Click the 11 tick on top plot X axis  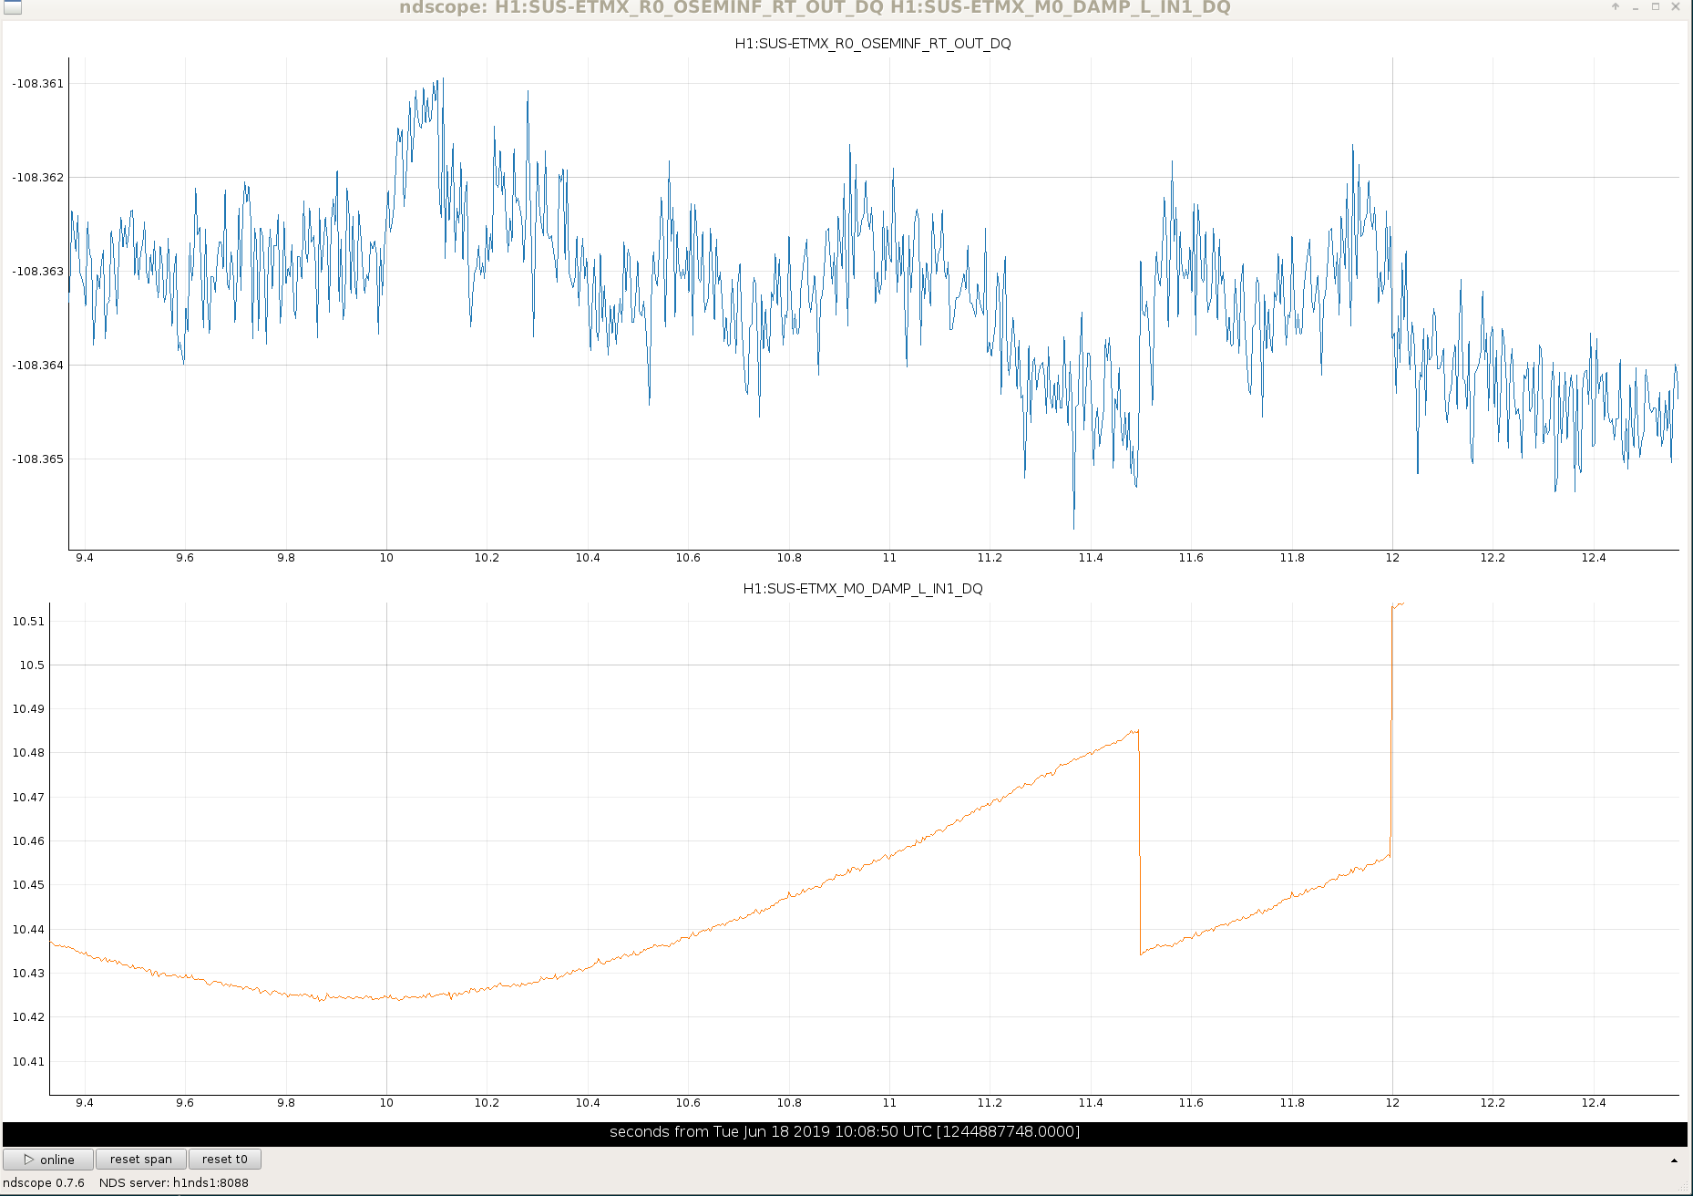889,558
